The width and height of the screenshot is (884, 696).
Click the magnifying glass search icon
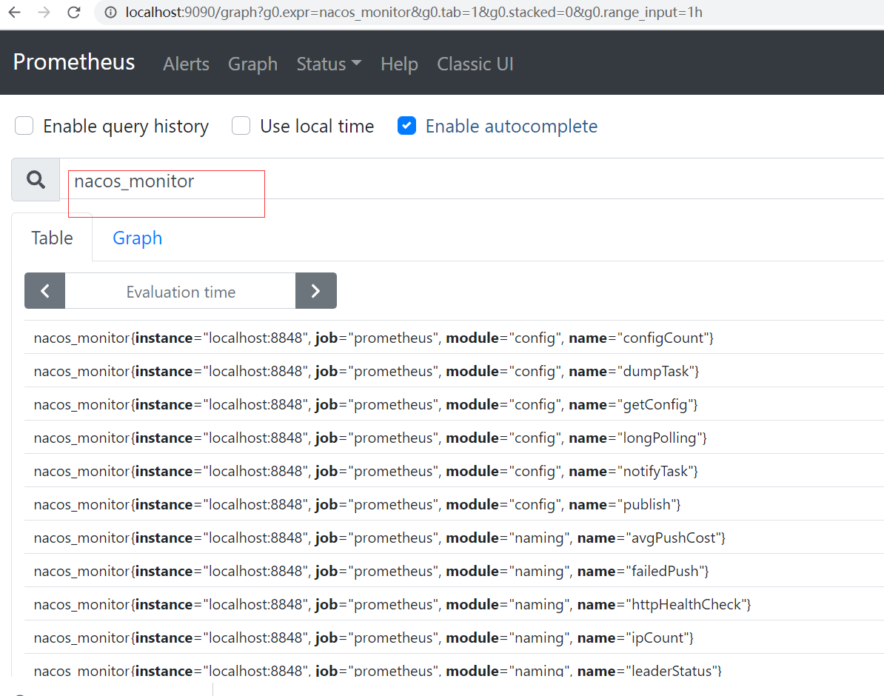tap(36, 179)
